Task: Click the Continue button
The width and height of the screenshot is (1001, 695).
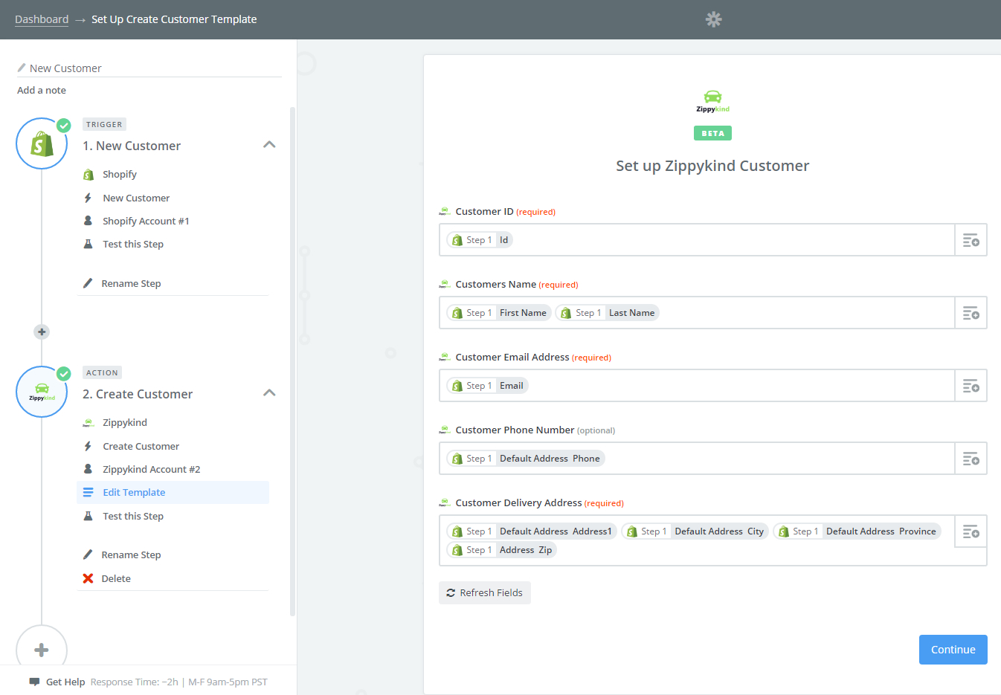Action: tap(953, 650)
